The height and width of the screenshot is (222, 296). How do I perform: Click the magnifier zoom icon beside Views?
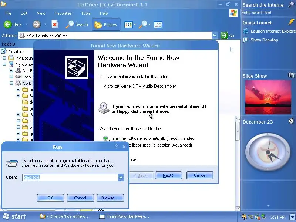[143, 24]
